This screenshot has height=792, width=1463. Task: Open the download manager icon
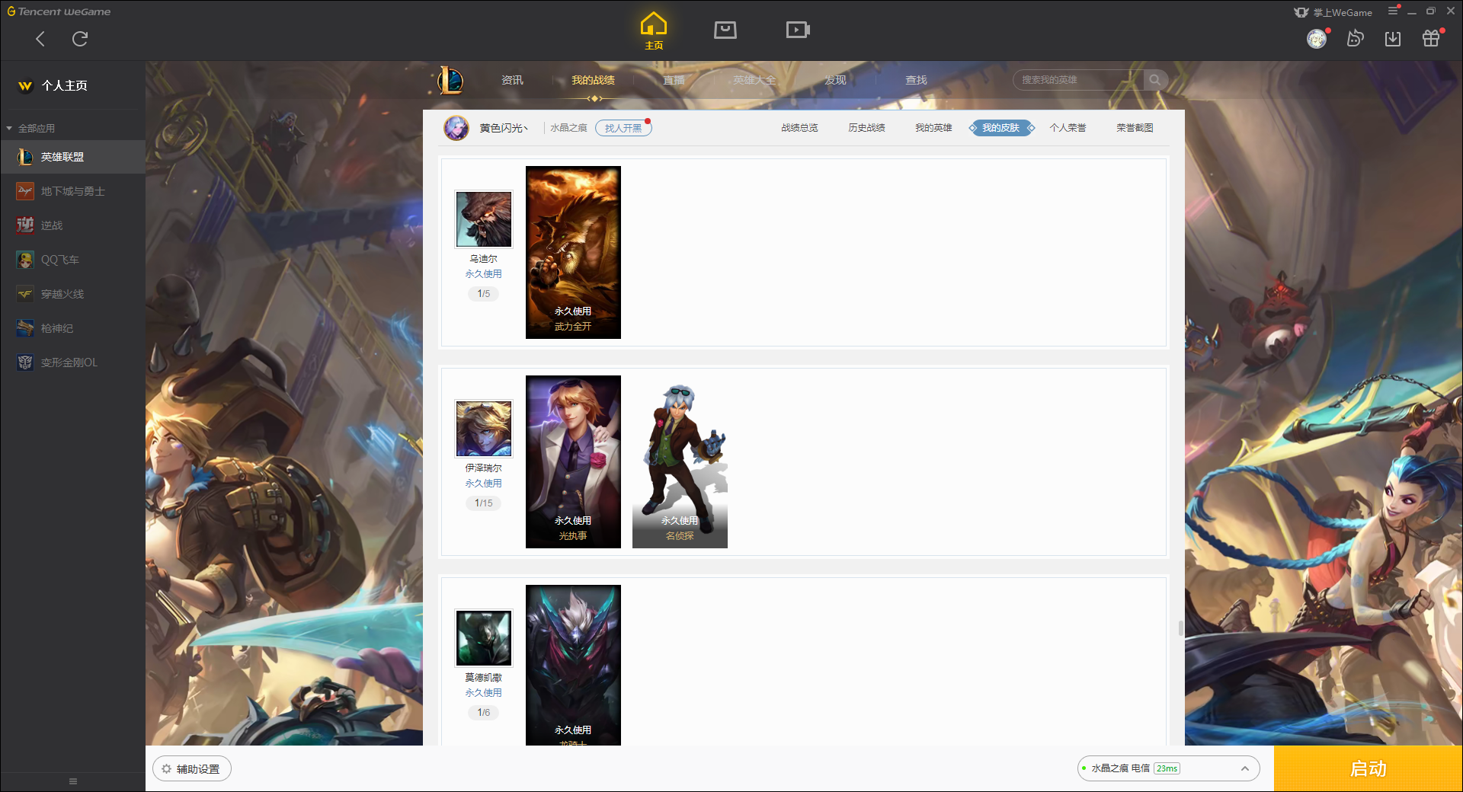tap(1393, 38)
